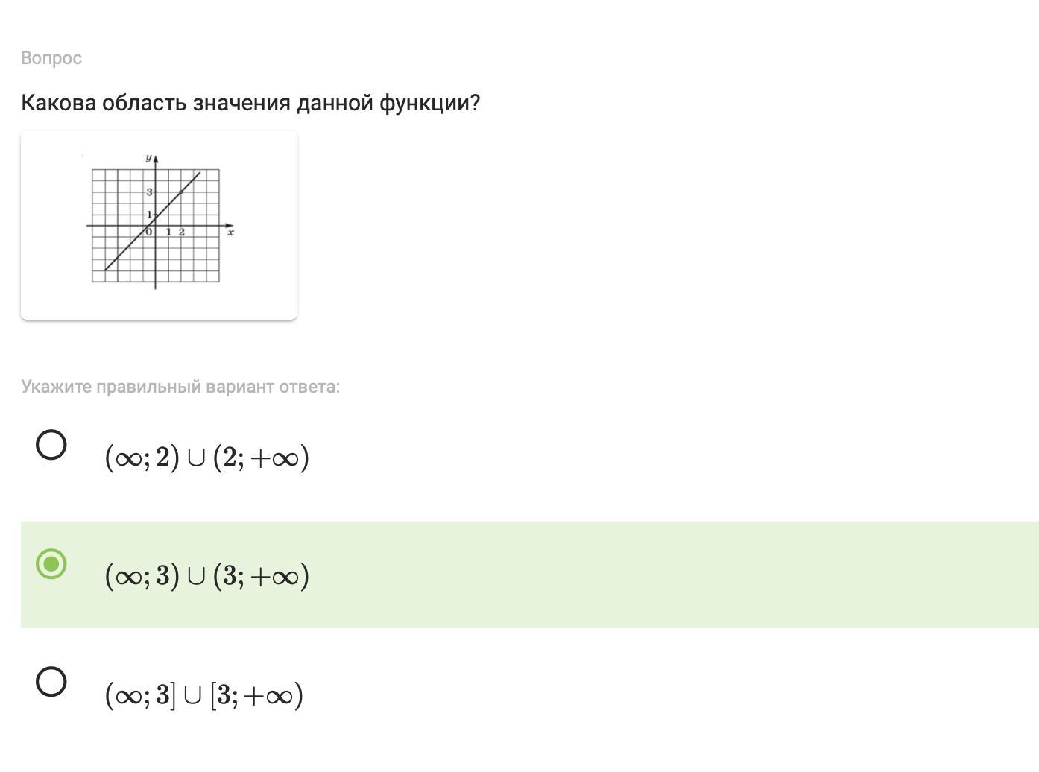This screenshot has height=772, width=1039.
Task: Click the green highlighted answer row background
Action: point(530,575)
